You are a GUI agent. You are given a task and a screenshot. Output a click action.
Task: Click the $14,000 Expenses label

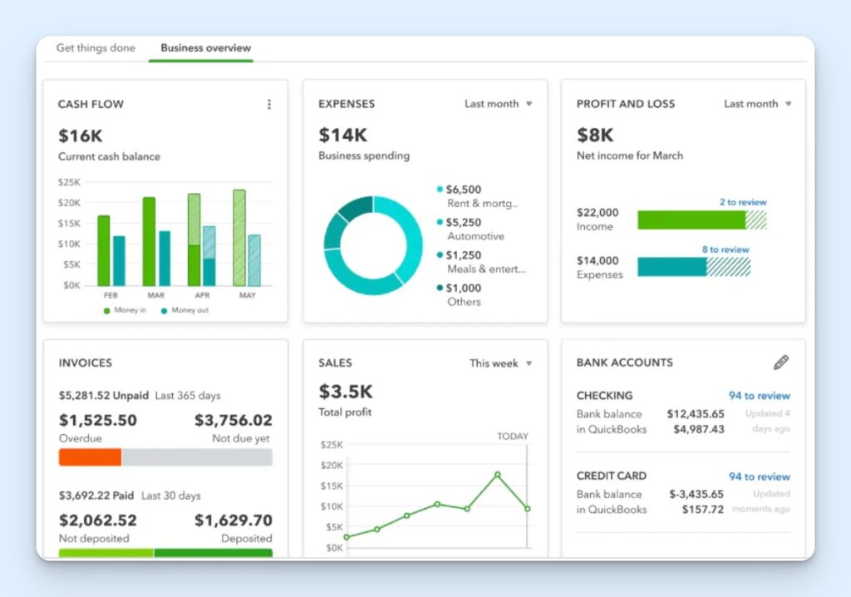coord(598,261)
